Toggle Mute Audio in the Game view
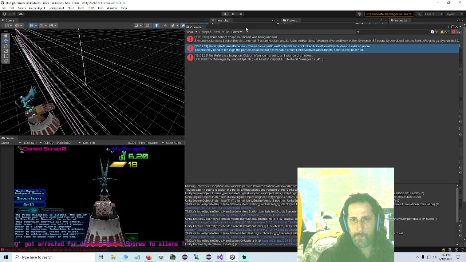This screenshot has height=262, width=466. [174, 143]
